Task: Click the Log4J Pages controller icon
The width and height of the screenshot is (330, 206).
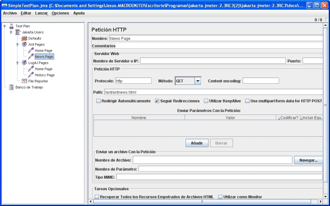Action: click(24, 63)
